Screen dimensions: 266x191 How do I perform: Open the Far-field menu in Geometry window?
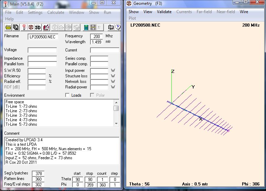tap(204, 12)
